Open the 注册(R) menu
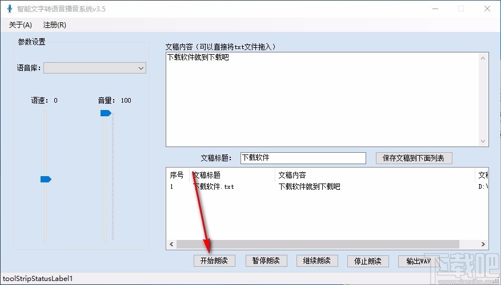501x285 pixels. click(55, 25)
